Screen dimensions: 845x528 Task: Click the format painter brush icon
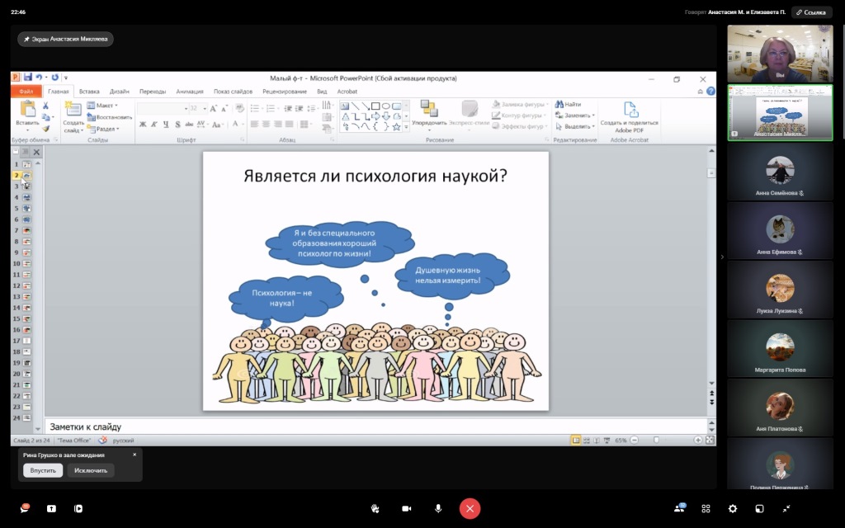coord(46,129)
